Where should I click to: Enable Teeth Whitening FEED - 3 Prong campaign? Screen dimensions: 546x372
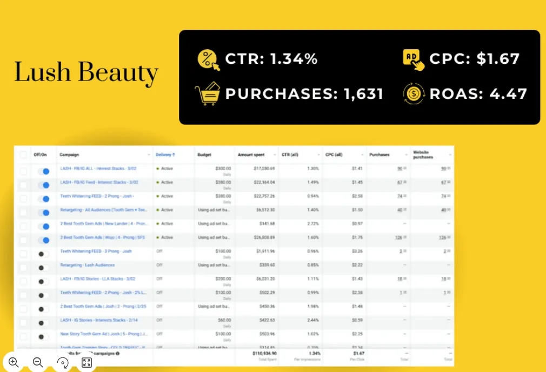point(43,254)
